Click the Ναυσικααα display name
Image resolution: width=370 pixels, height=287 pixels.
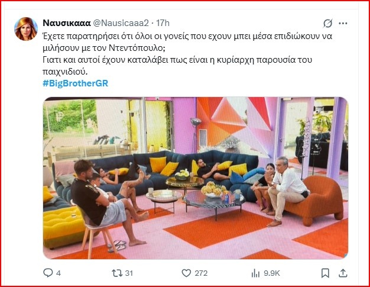point(67,23)
